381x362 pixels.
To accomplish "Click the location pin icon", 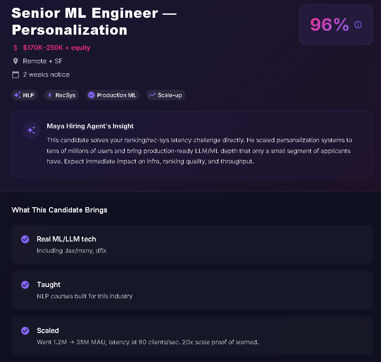I will point(16,61).
